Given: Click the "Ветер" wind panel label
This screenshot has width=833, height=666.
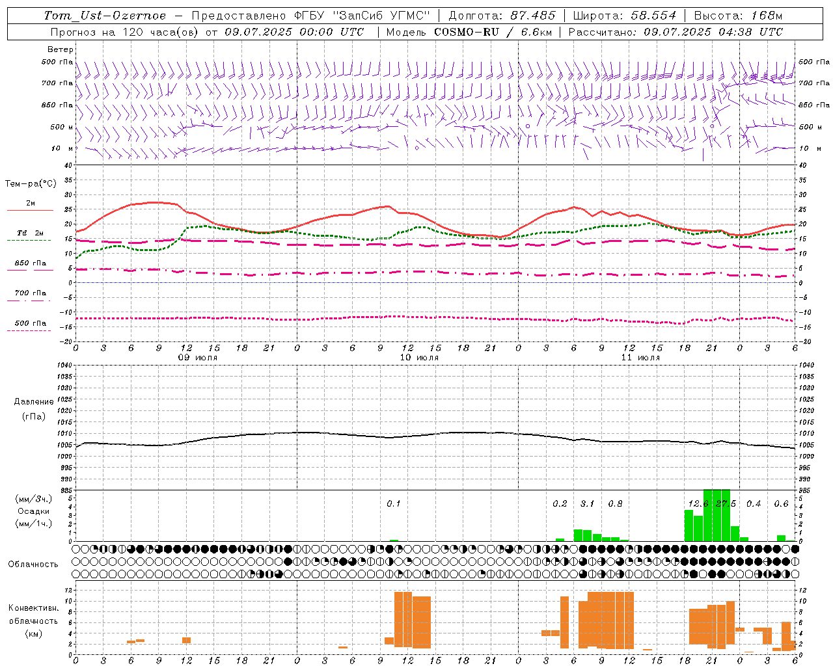Looking at the screenshot, I should click(x=61, y=49).
